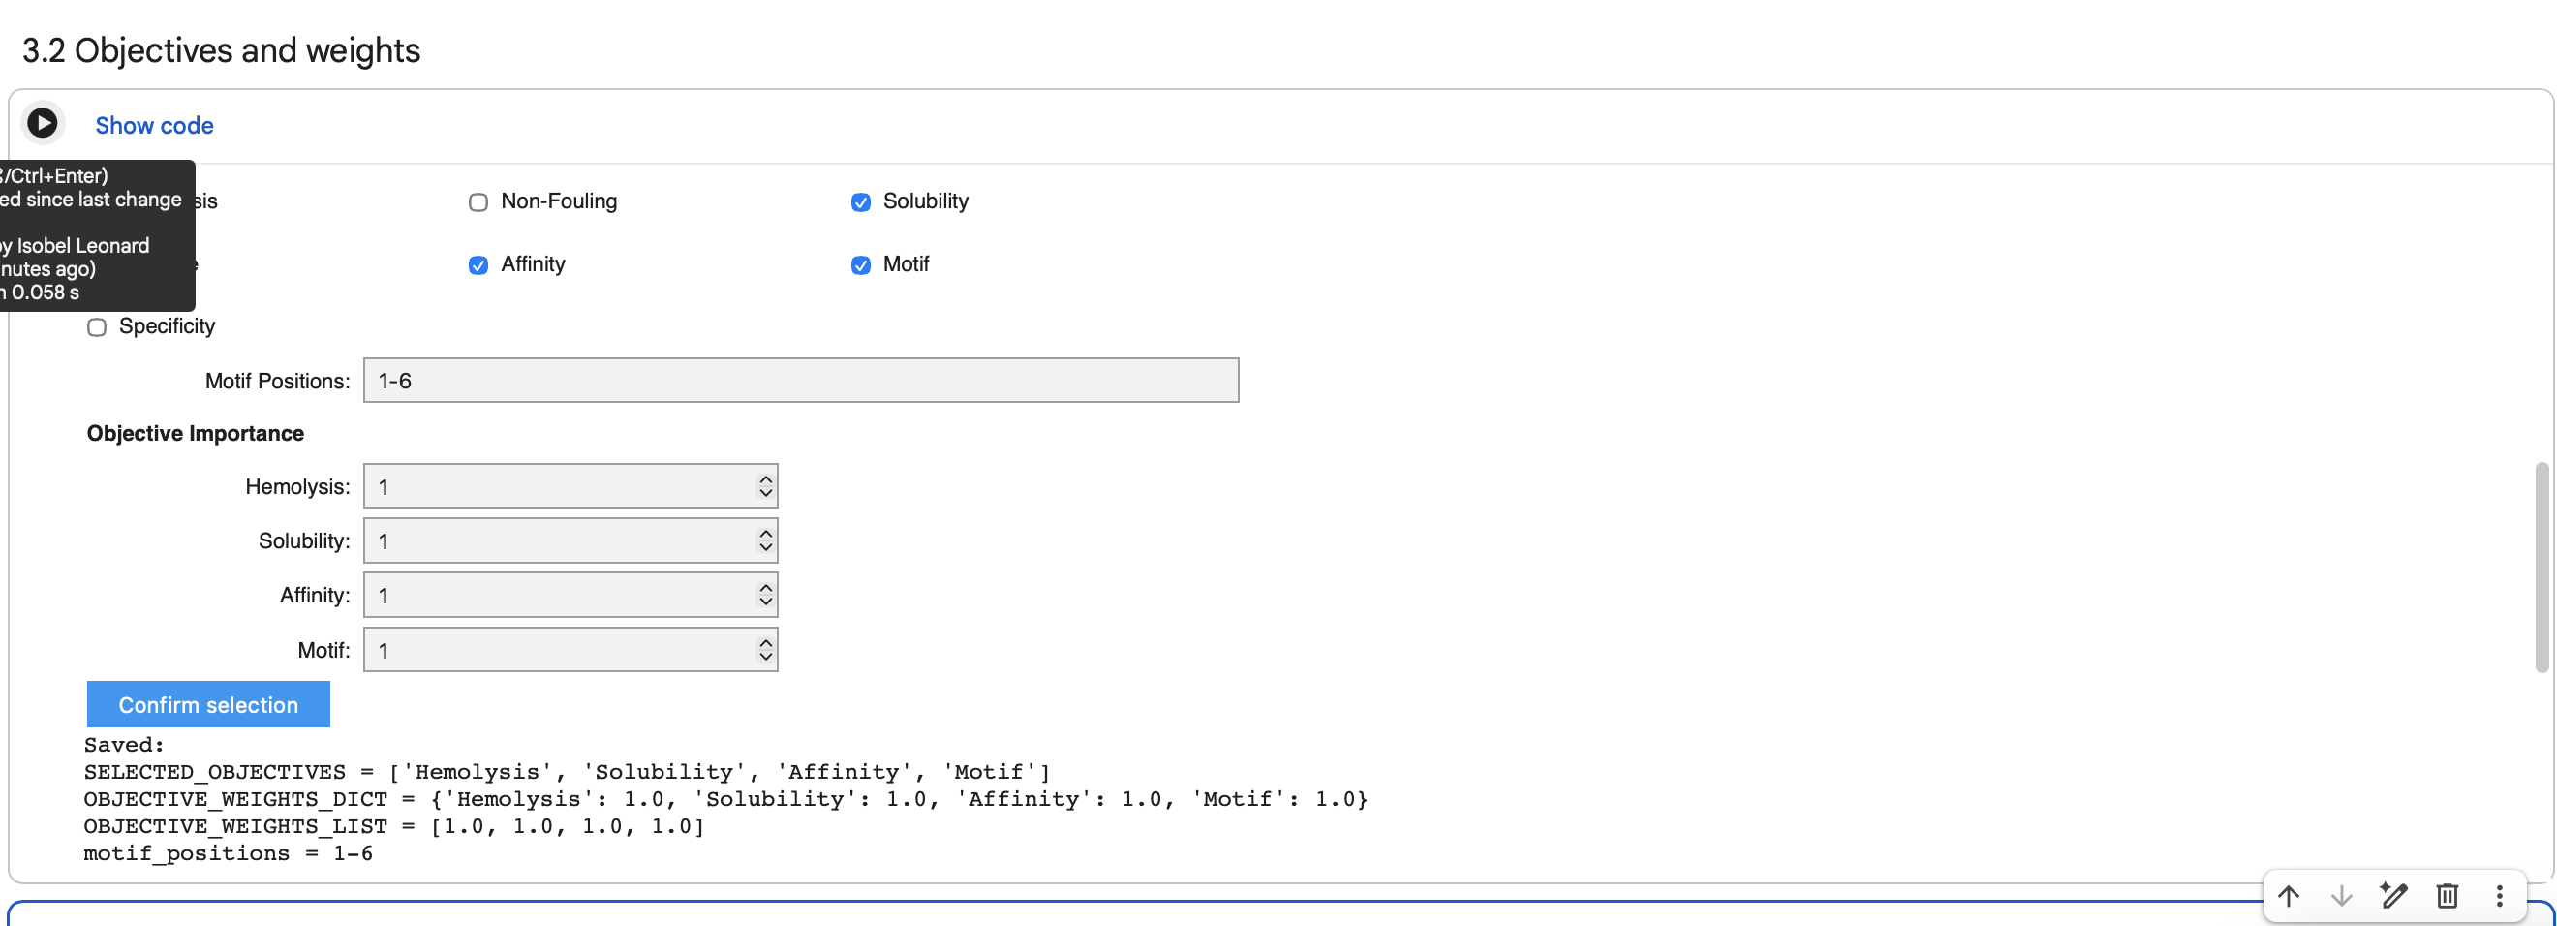Click the SELECTED_OBJECTIVES output line

567,772
